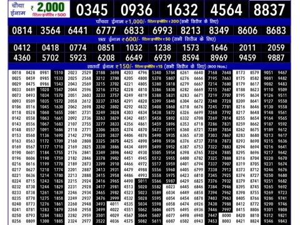Click fifth prize number 6777

tap(106, 31)
